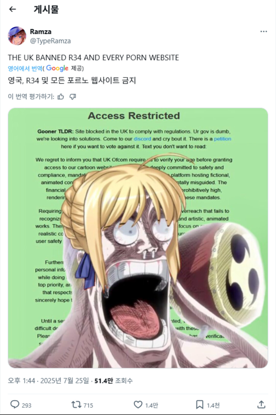Viewport: 276px width, 415px height.
Task: Click the reply speech bubble icon
Action: [15, 405]
